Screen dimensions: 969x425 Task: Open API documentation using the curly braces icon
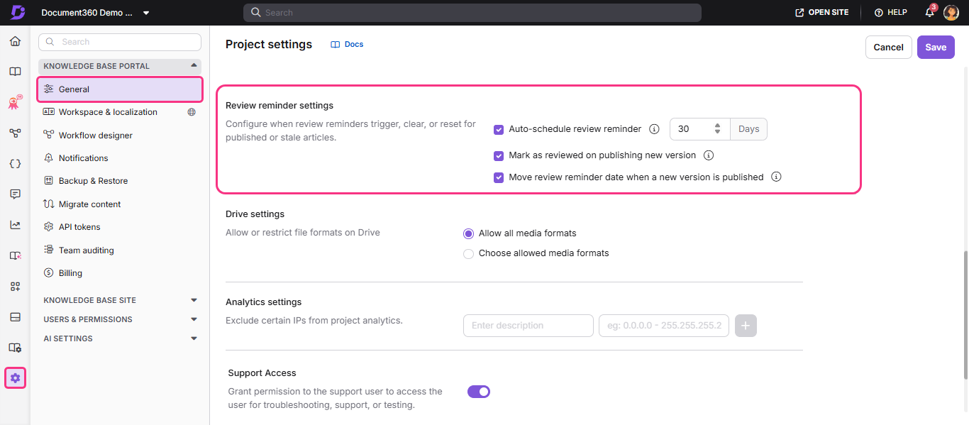[15, 163]
